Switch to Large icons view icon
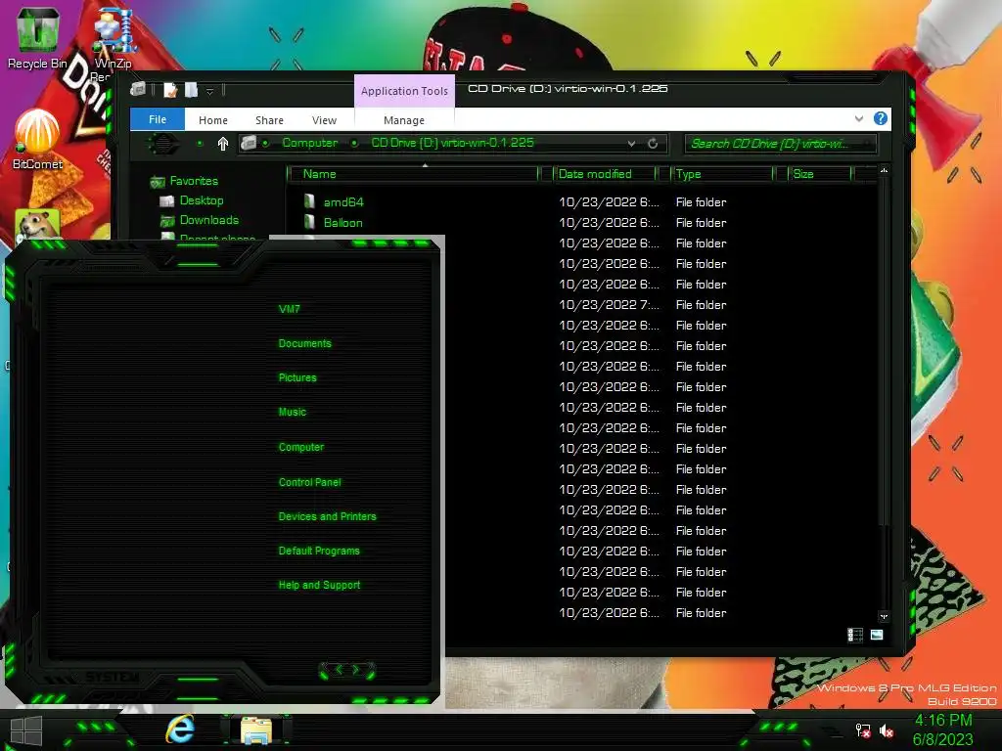This screenshot has width=1002, height=751. tap(877, 634)
